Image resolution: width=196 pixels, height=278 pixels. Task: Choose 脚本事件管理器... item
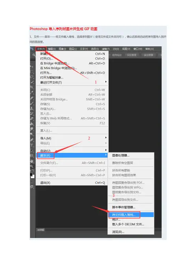pos(131,207)
